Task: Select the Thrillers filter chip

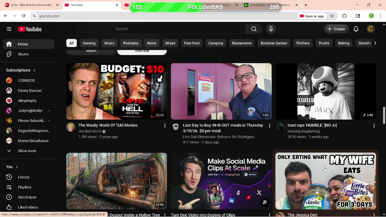Action: tap(303, 43)
